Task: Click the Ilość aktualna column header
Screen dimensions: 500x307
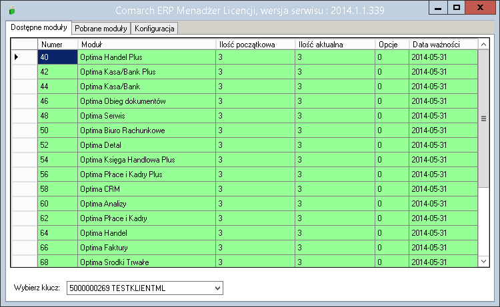Action: click(x=335, y=44)
